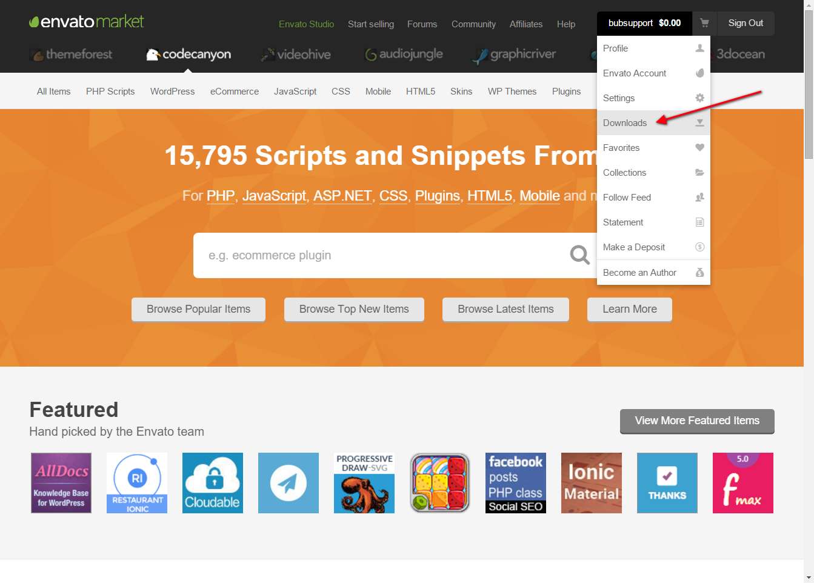The image size is (814, 583).
Task: Switch to the ThemeForest marketplace
Action: 72,55
